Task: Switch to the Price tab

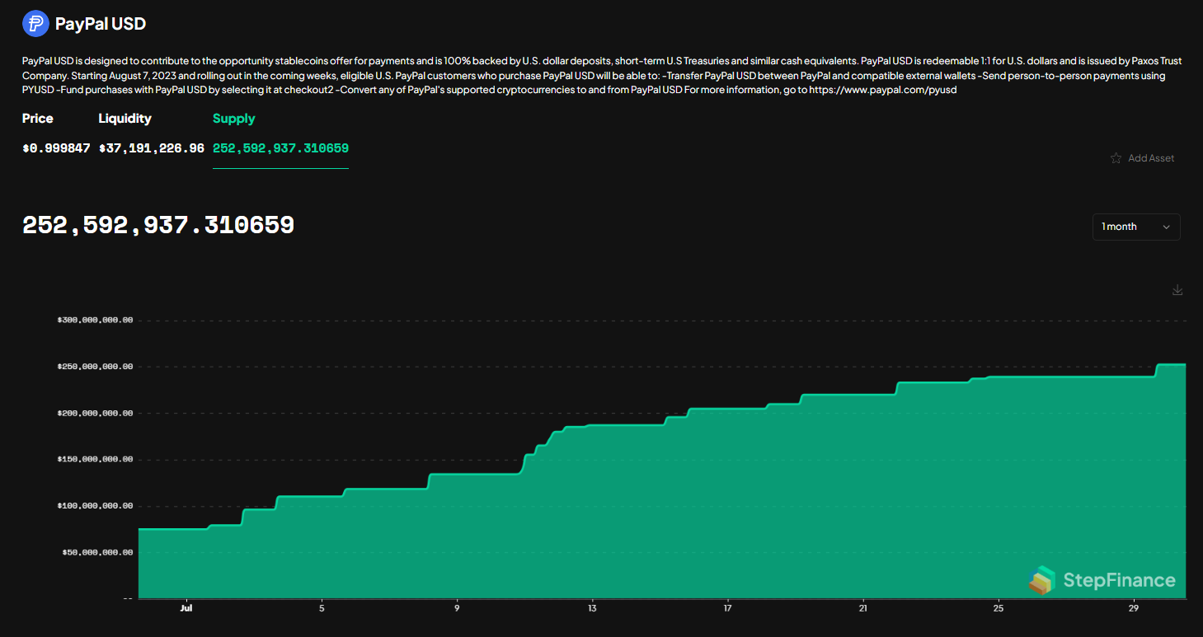Action: 37,119
